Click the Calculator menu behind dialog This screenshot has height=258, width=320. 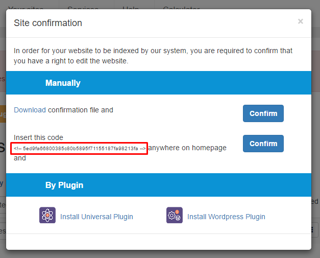click(181, 8)
